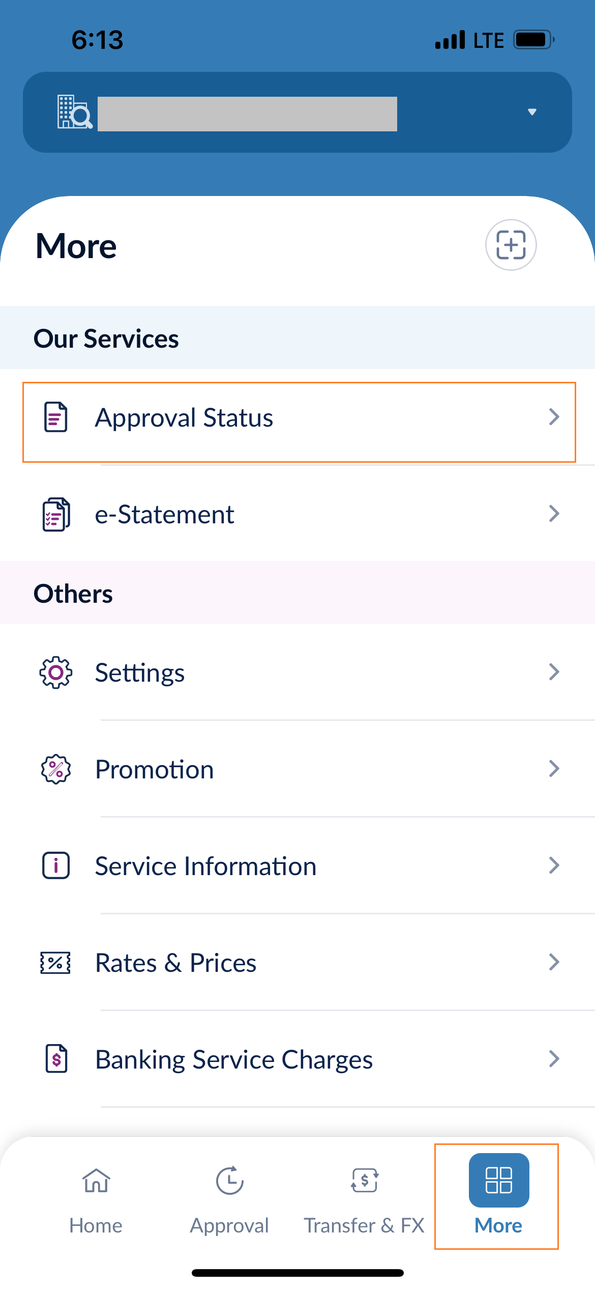Viewport: 595px width, 1289px height.
Task: Tap the e-Statement checklist icon
Action: [x=56, y=514]
